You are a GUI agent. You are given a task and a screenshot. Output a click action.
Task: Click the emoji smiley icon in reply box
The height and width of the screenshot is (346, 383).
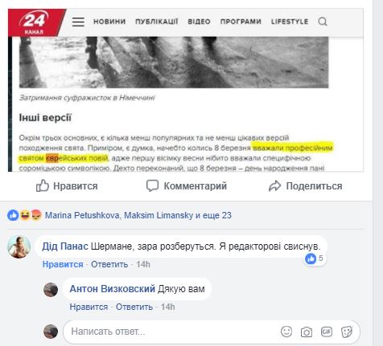click(286, 332)
